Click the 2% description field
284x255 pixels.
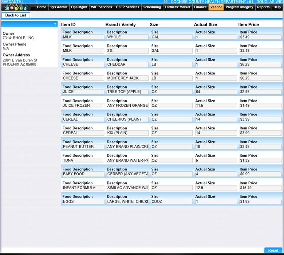(x=127, y=51)
